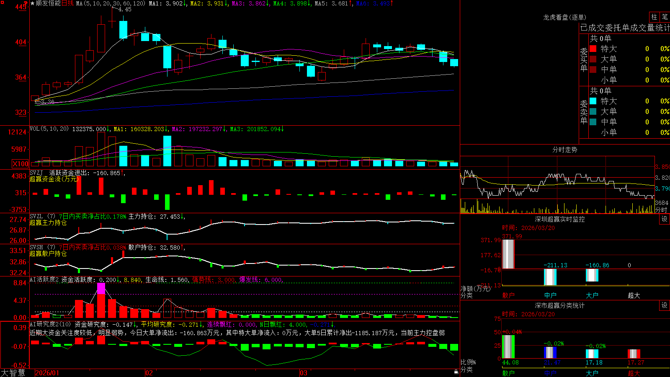The height and width of the screenshot is (377, 670).
Task: Click the 深圳超赢实时监控 panel title
Action: coord(560,219)
